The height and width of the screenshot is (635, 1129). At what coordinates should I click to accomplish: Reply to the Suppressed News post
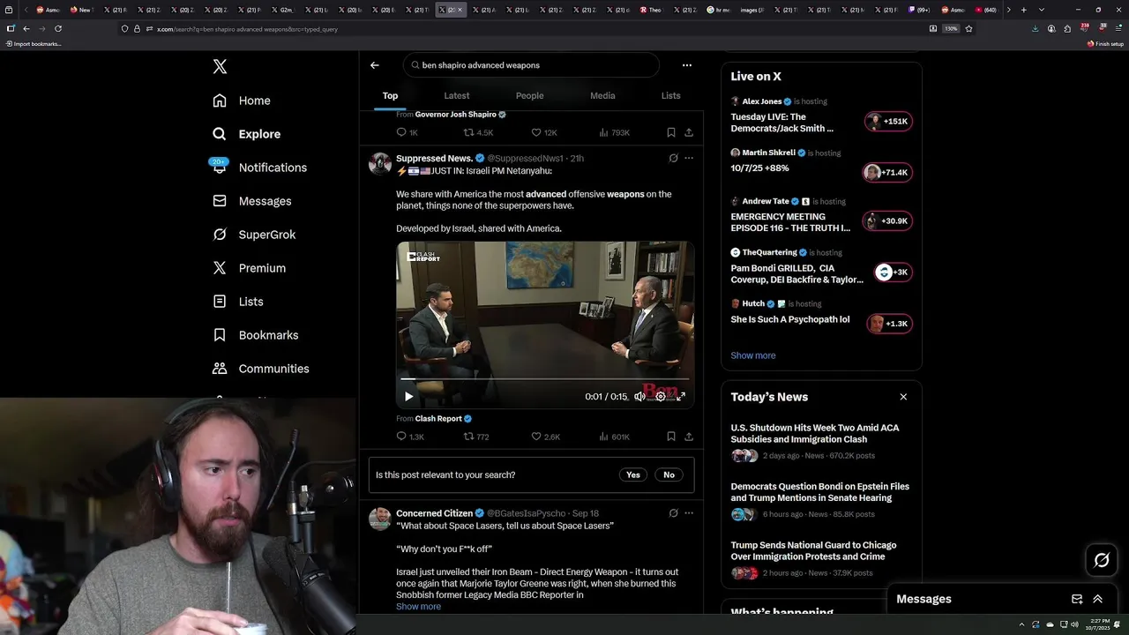click(410, 437)
